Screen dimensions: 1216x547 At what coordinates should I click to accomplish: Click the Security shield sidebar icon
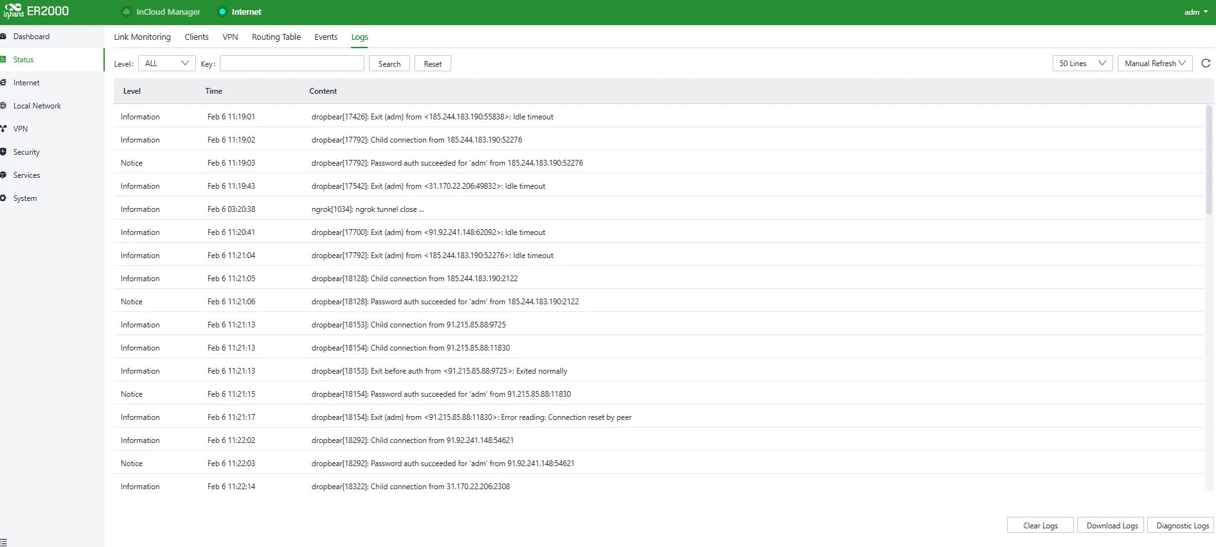(x=3, y=152)
